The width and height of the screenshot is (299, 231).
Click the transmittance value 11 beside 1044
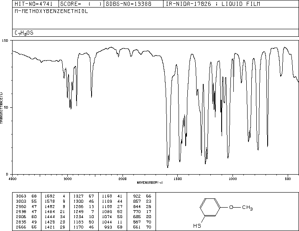(120, 222)
